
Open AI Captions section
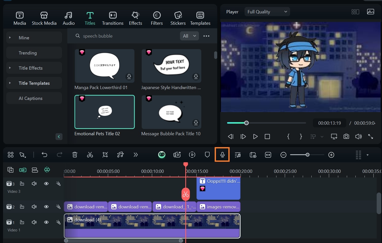click(x=34, y=98)
